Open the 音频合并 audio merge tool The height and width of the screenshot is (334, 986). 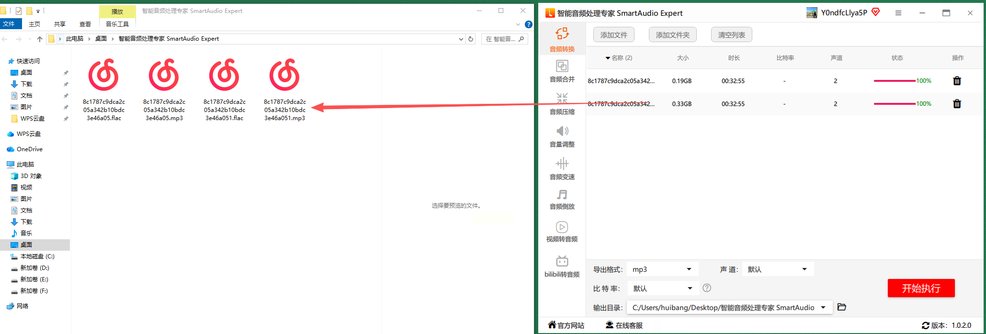562,71
